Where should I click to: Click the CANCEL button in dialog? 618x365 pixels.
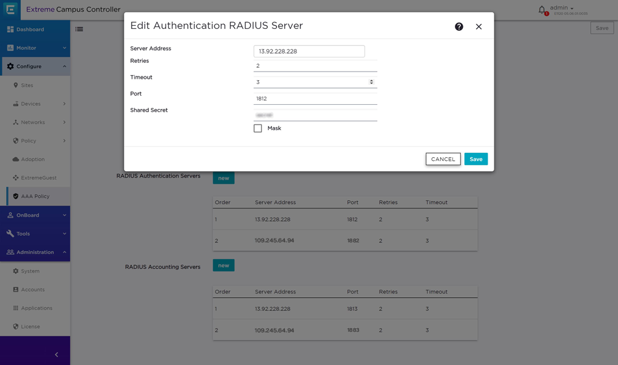click(443, 159)
